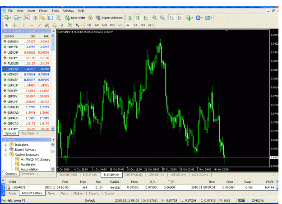Select the crosshair tool
The image size is (282, 204).
14,25
